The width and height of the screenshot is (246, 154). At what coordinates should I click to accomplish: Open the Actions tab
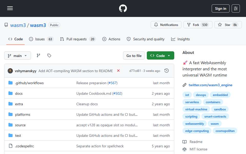coord(111,39)
